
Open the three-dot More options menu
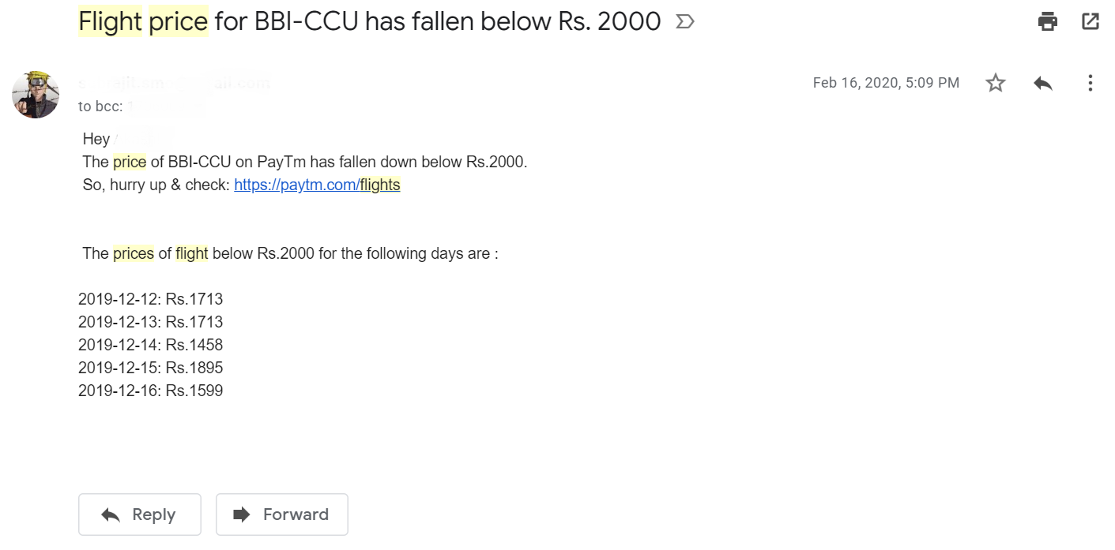click(1091, 83)
